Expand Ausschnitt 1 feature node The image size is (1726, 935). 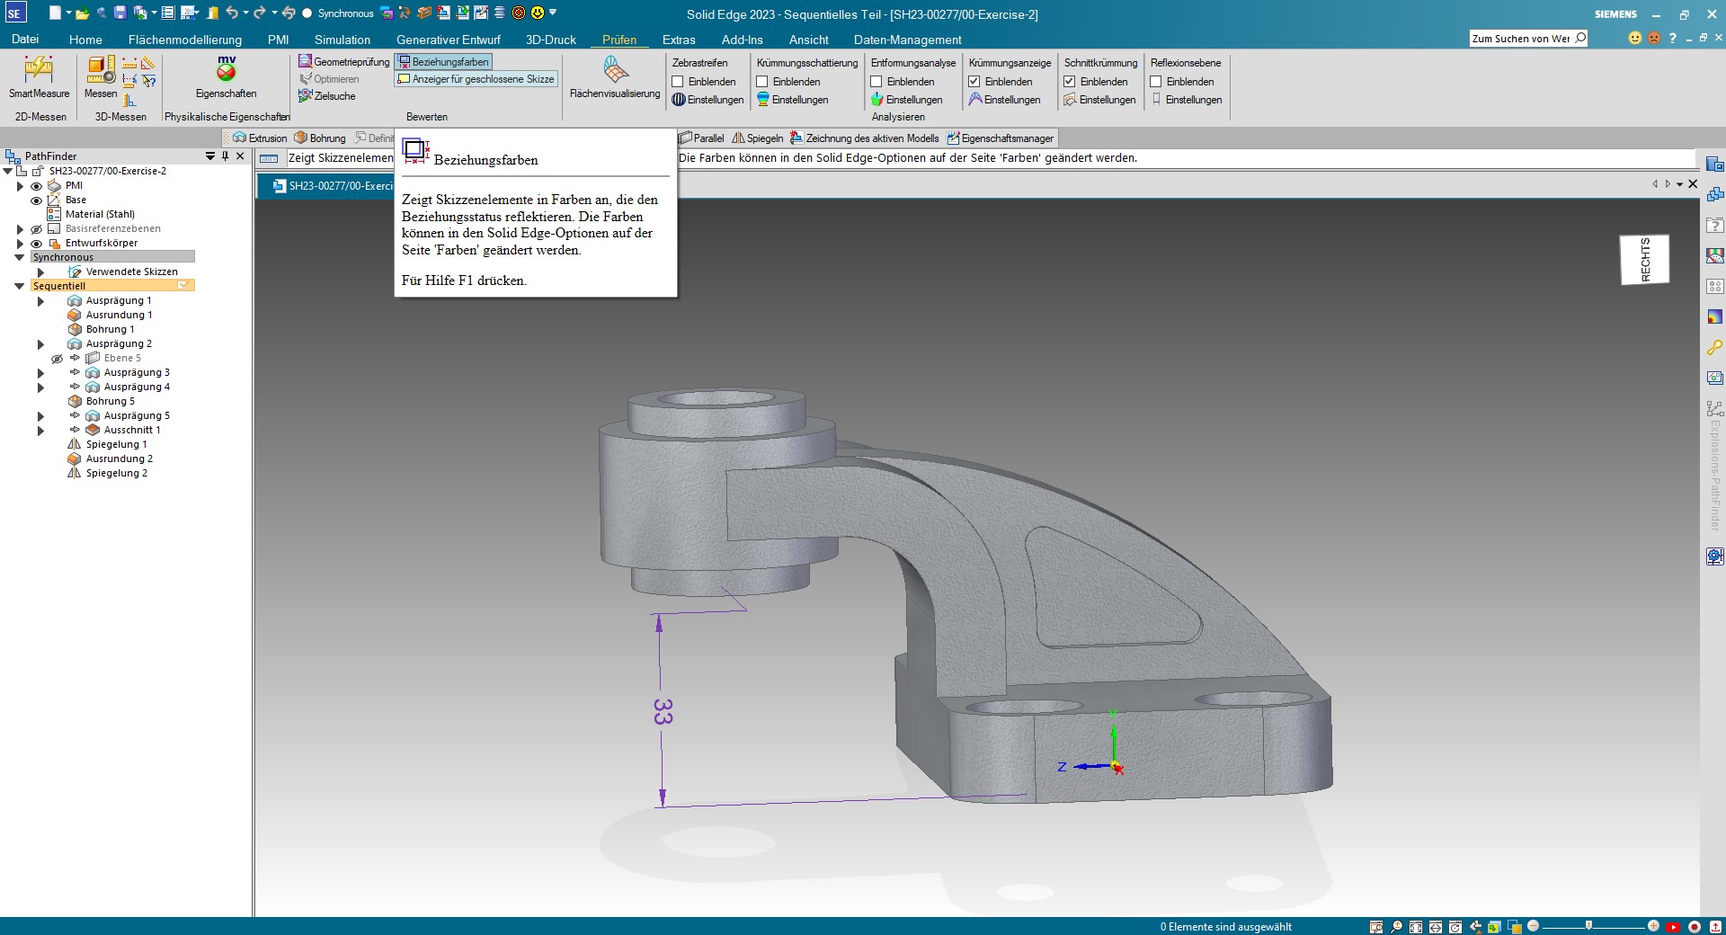(x=40, y=431)
